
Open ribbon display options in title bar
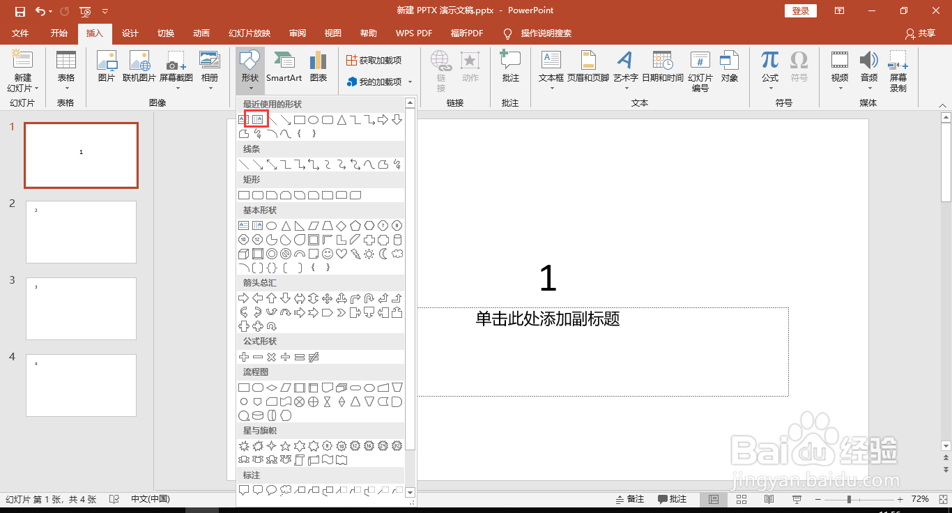pyautogui.click(x=840, y=10)
